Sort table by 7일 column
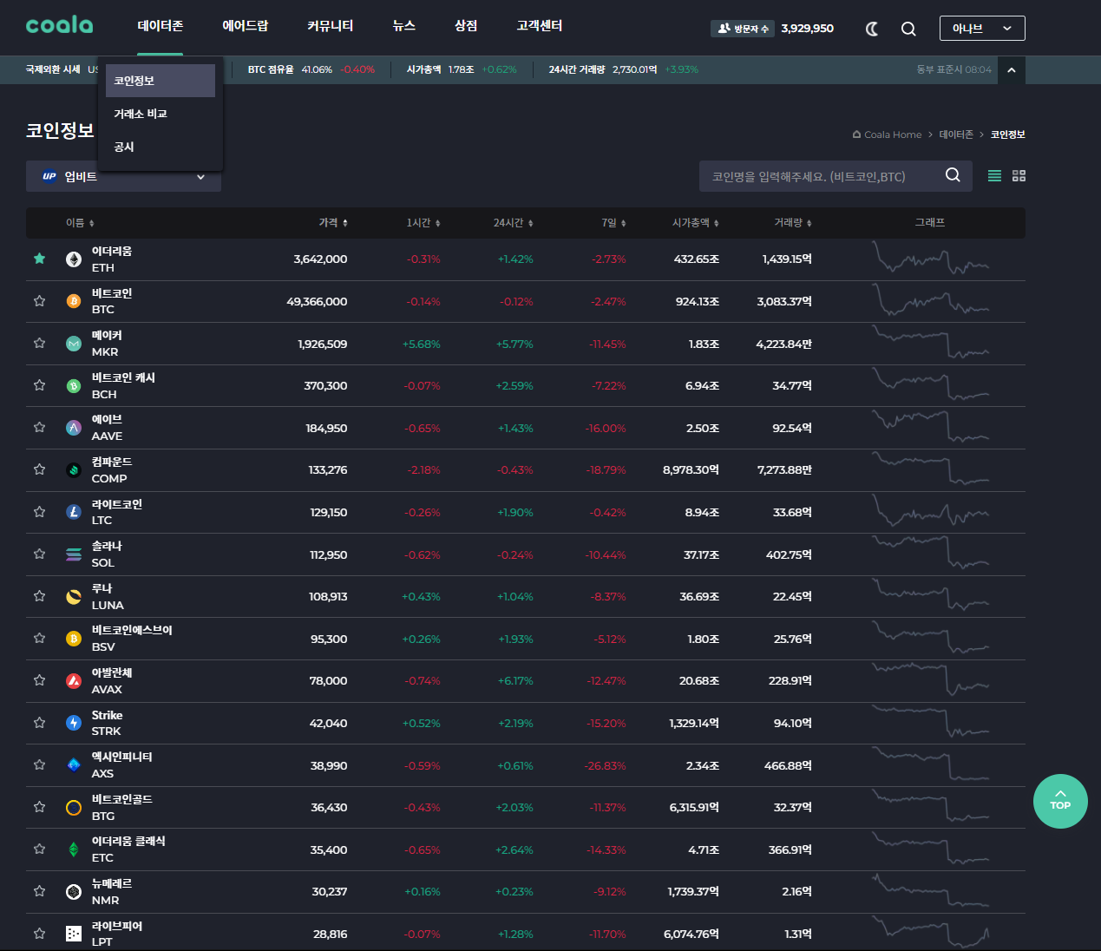Image resolution: width=1101 pixels, height=951 pixels. [x=613, y=223]
